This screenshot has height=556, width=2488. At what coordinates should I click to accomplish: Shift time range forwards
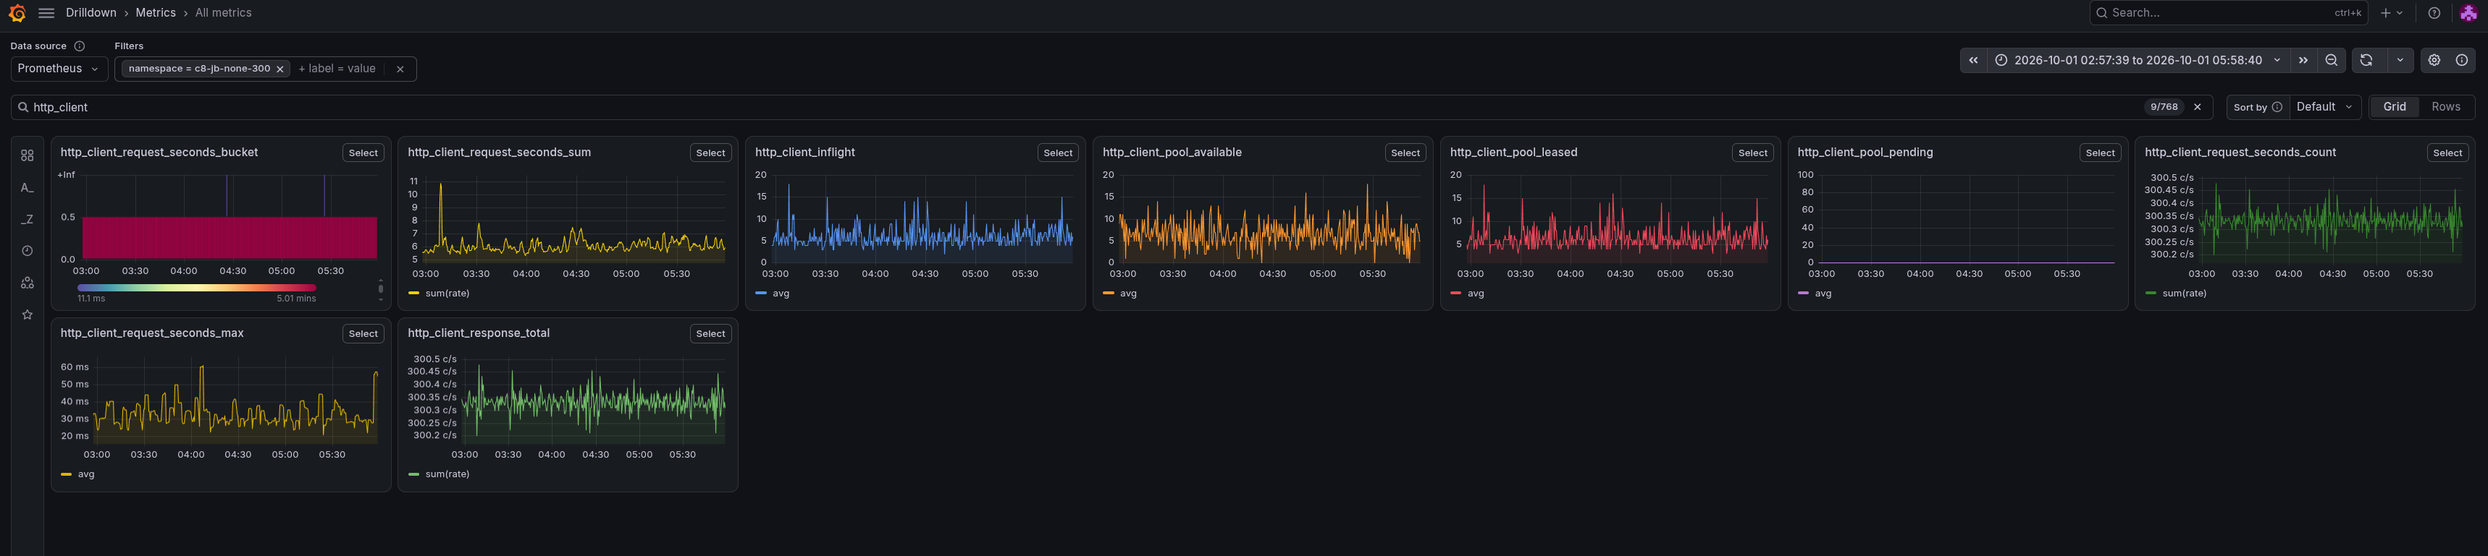pos(2303,60)
